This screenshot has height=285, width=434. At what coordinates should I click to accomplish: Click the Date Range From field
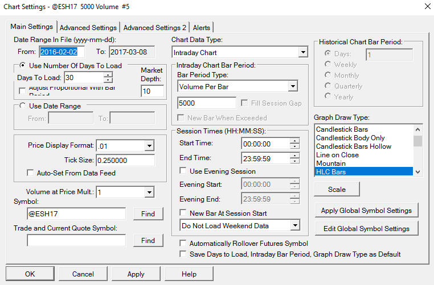tap(62, 52)
